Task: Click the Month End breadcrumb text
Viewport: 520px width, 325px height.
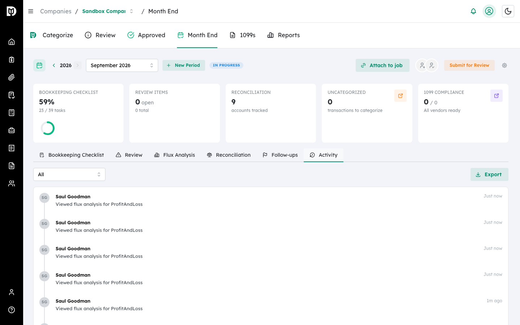Action: click(163, 11)
